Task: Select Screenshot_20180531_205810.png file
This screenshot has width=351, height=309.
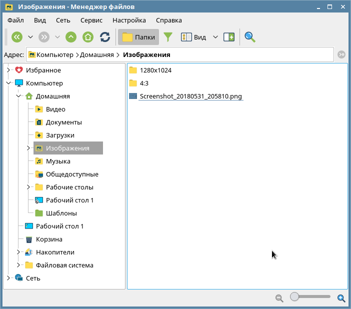Action: click(190, 96)
